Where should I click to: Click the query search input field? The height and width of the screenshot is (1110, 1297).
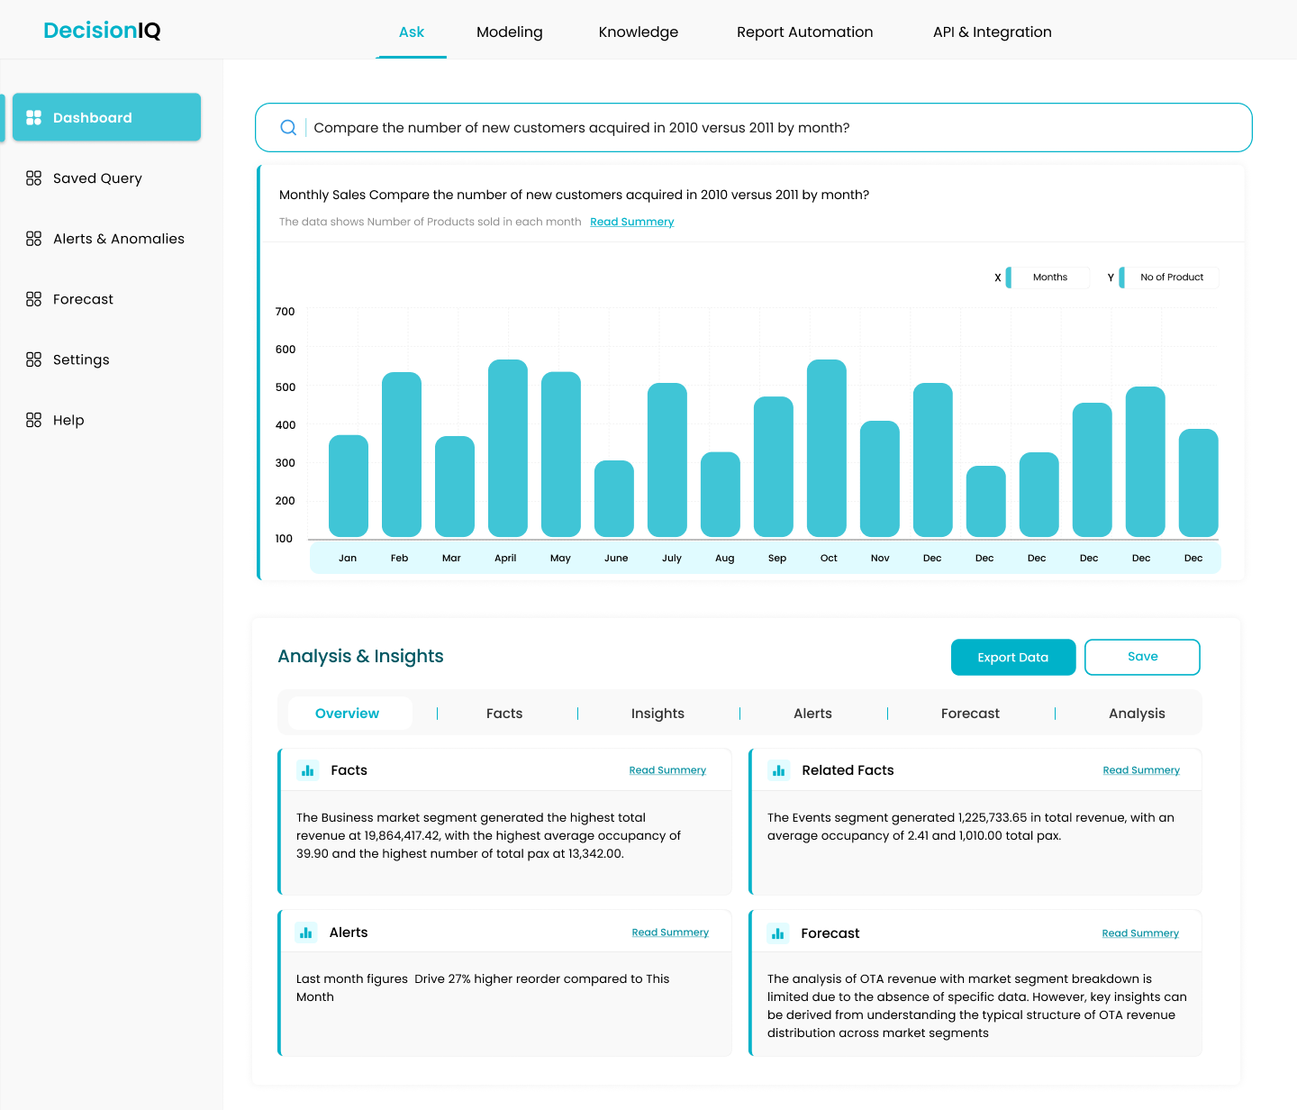(775, 128)
